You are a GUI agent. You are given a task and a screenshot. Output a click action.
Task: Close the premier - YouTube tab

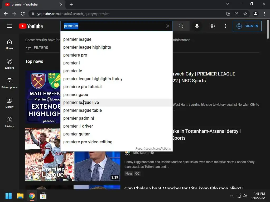coord(61,4)
